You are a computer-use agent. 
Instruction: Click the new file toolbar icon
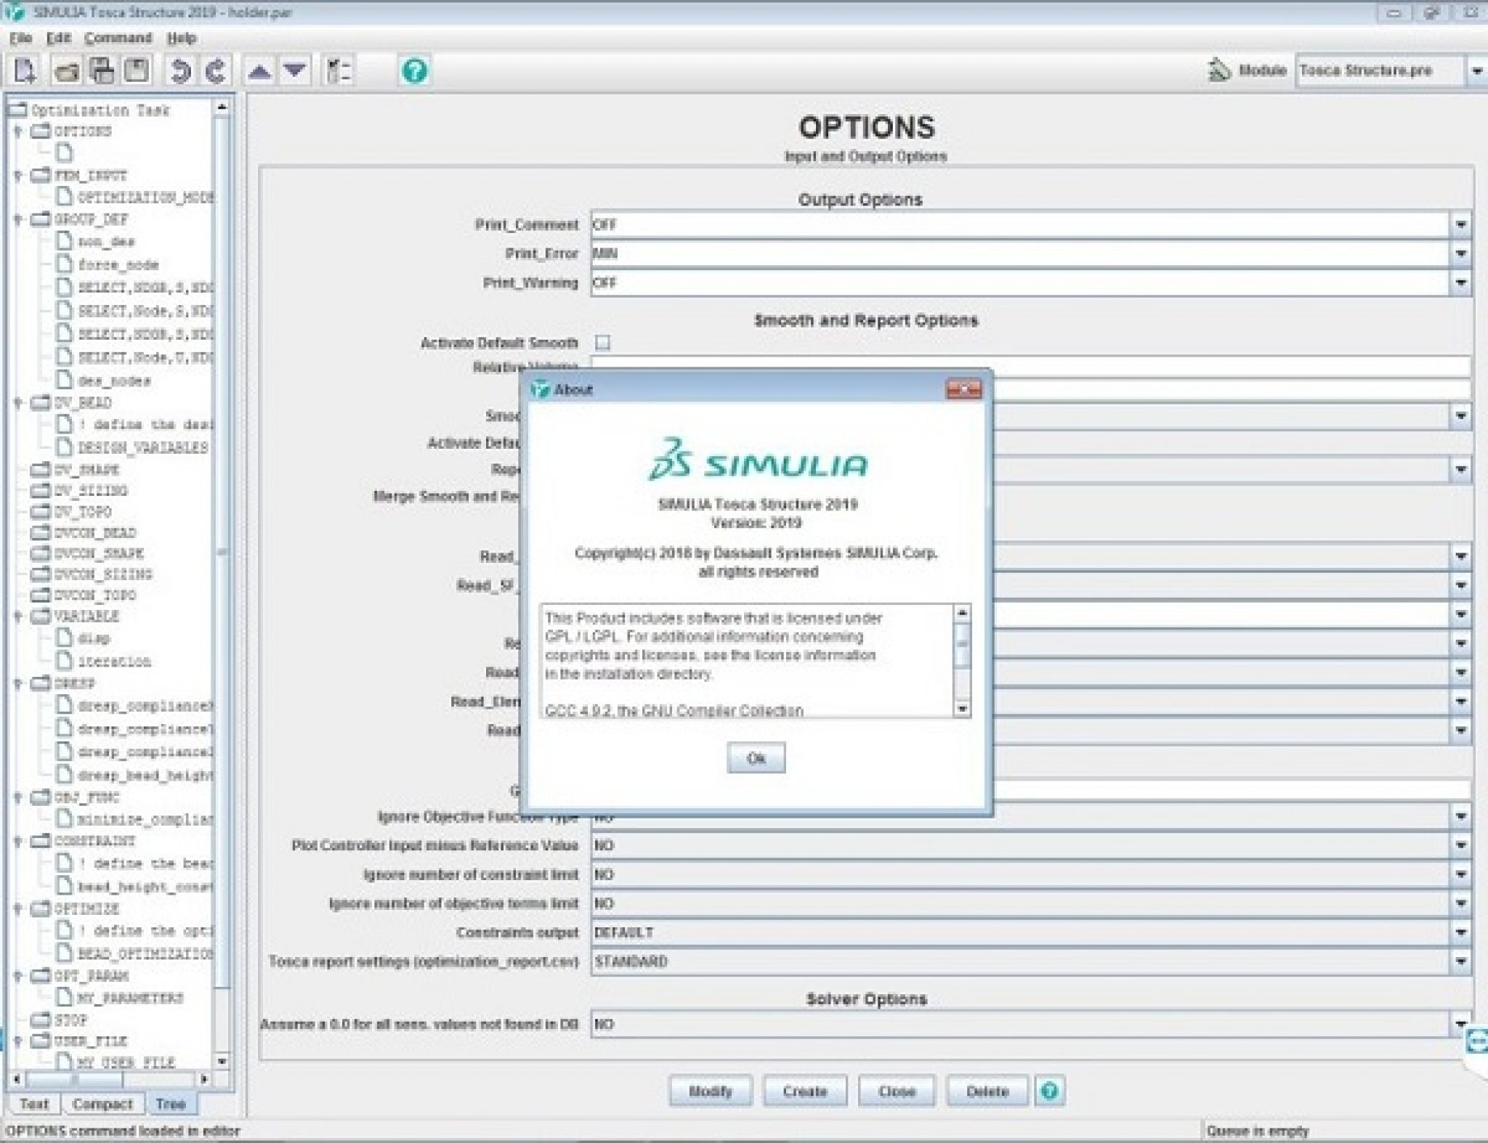click(25, 71)
